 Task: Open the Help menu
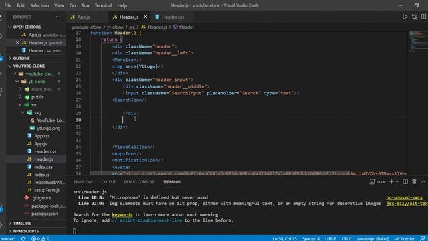(x=122, y=5)
